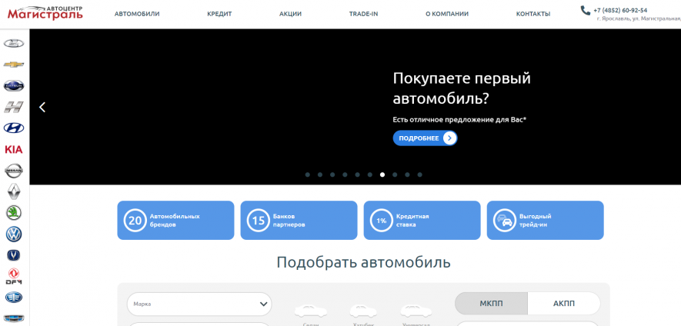Click the Подробнее button on banner

(425, 138)
